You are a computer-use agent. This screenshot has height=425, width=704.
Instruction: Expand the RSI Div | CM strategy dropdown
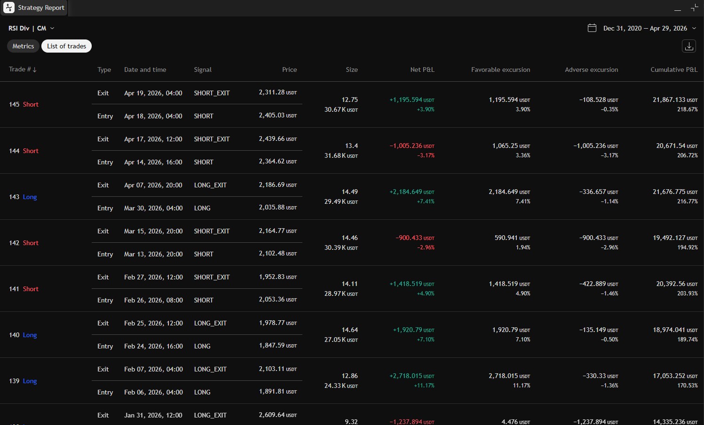32,28
